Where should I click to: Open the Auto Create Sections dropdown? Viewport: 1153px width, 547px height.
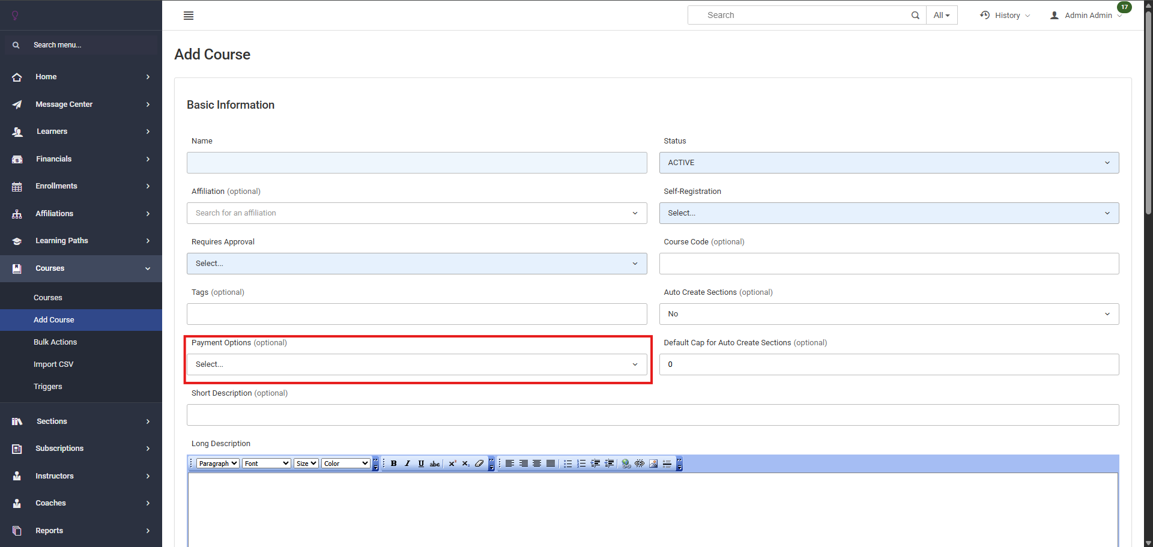pos(889,314)
